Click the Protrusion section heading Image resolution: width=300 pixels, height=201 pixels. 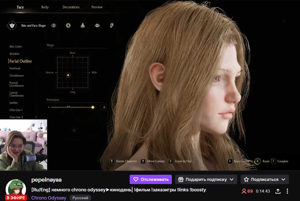[53, 100]
